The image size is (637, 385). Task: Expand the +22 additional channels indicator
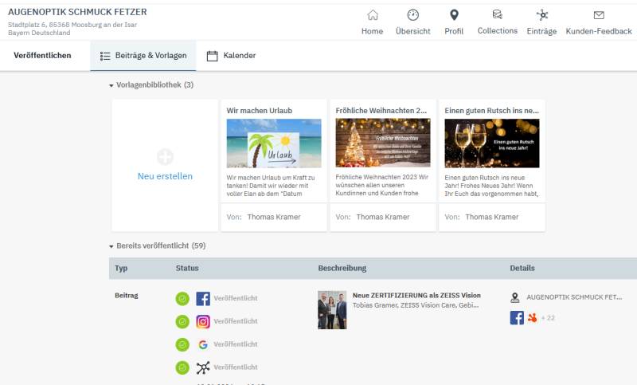tap(548, 318)
